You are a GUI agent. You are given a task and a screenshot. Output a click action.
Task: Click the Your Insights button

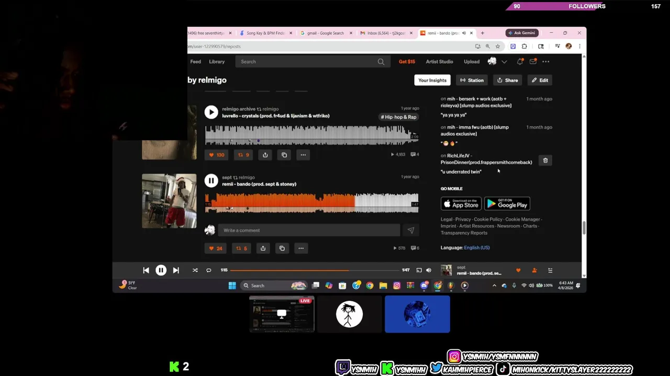pyautogui.click(x=432, y=80)
